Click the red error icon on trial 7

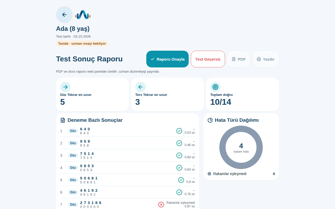(x=161, y=205)
